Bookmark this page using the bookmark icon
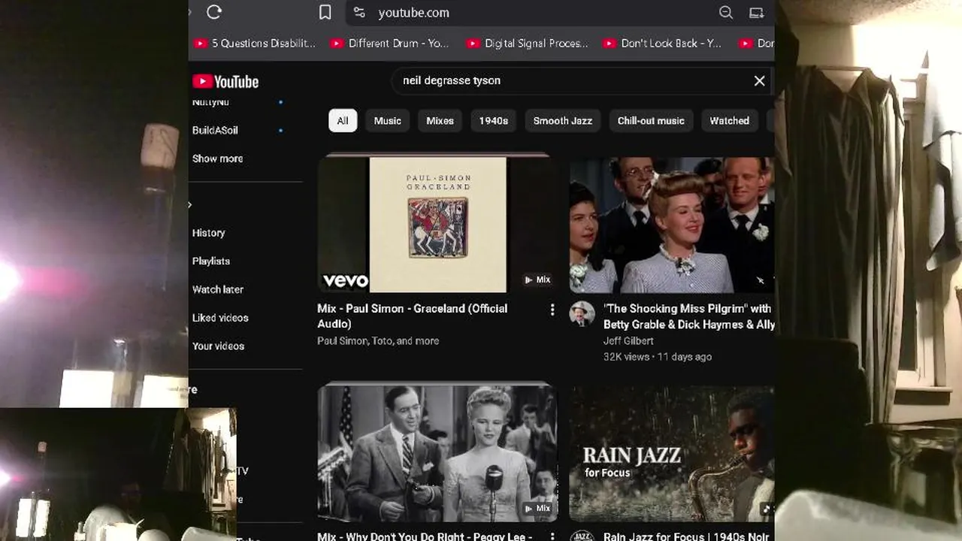 tap(325, 12)
